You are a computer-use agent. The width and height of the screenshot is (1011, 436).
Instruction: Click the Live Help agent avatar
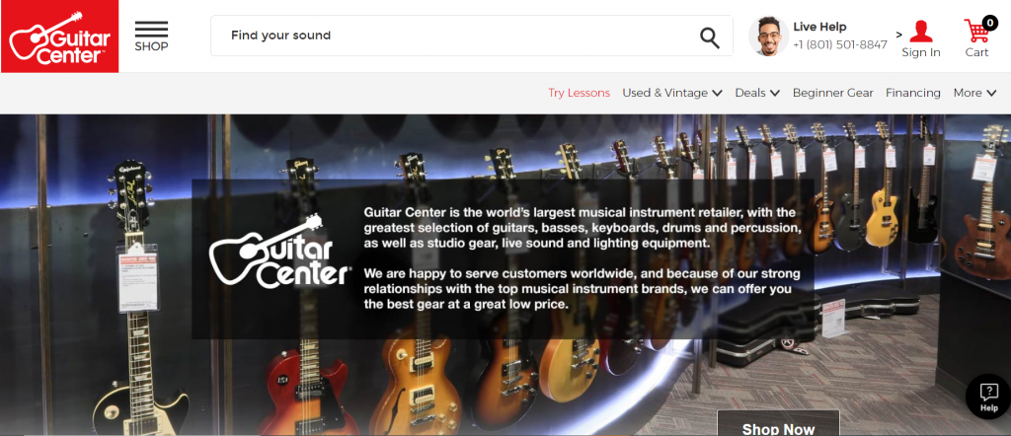pos(768,36)
